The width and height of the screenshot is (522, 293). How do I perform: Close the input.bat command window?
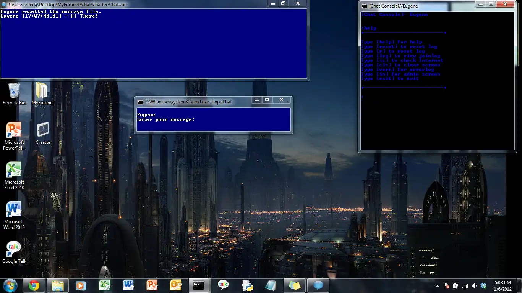[x=281, y=100]
